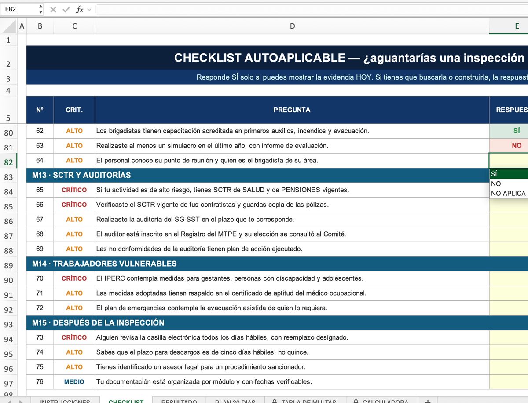Viewport: 528px width, 403px height.
Task: Switch to CALCULADORA sheet tab
Action: point(382,399)
